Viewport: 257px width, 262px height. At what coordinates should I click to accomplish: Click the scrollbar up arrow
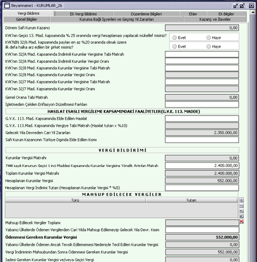click(x=253, y=12)
